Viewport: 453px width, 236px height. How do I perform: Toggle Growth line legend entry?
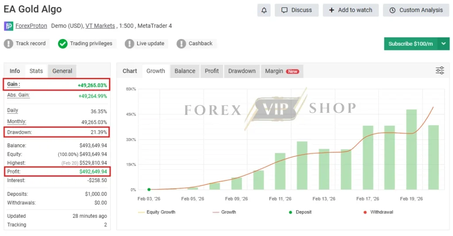(x=224, y=212)
